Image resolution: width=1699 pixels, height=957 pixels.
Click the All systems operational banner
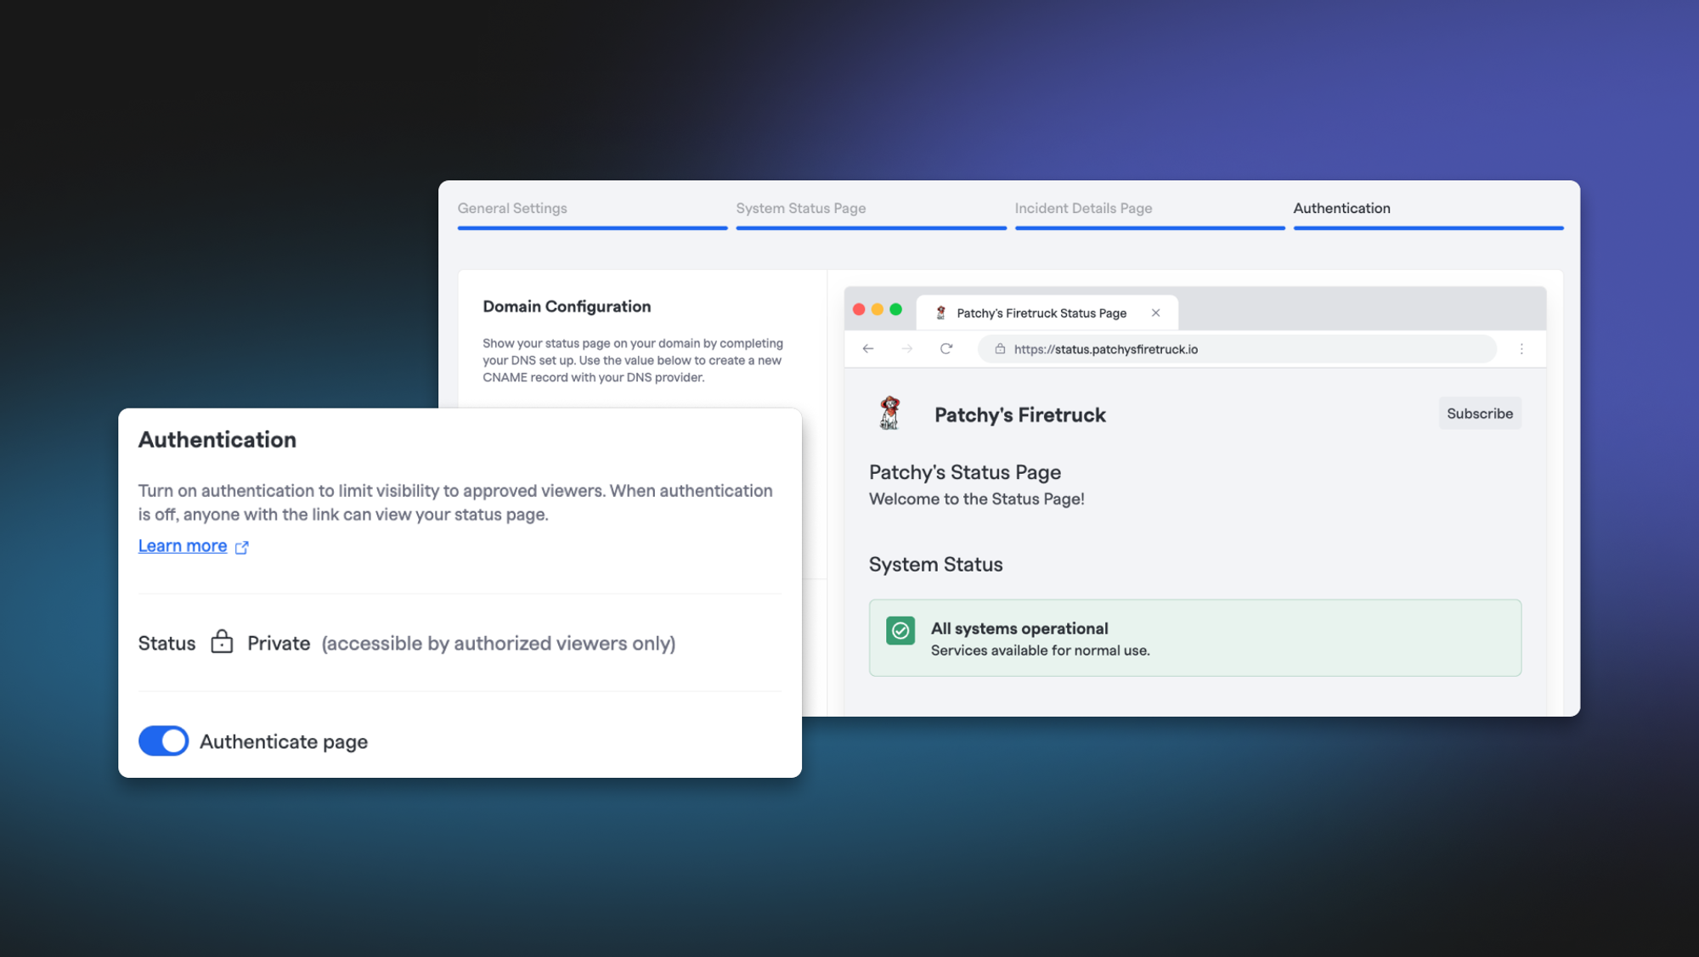tap(1194, 638)
